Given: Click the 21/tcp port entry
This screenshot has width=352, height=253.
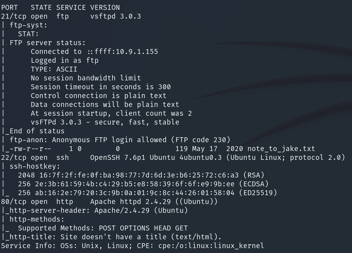Looking at the screenshot, I should [x=13, y=16].
